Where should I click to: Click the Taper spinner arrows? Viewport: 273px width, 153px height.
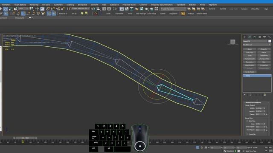coord(264,114)
